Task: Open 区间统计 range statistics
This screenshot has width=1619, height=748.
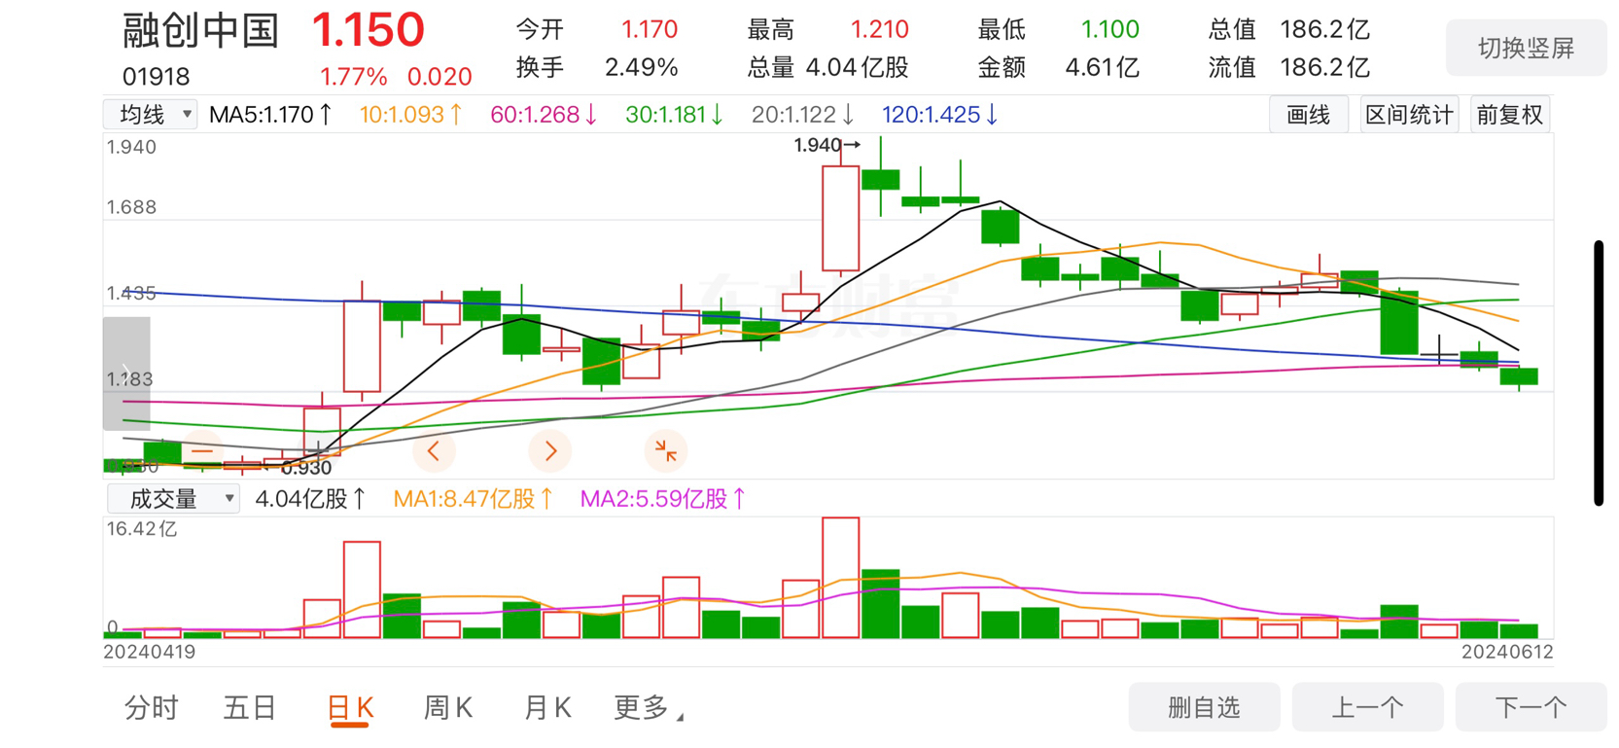Action: click(x=1409, y=115)
